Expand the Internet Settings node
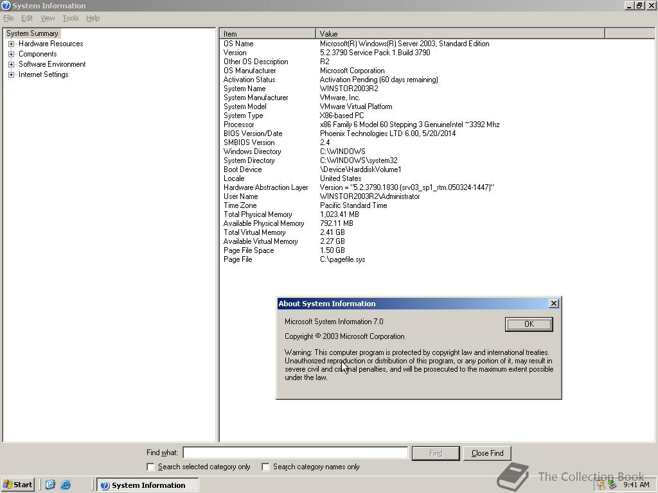The height and width of the screenshot is (493, 658). (12, 74)
